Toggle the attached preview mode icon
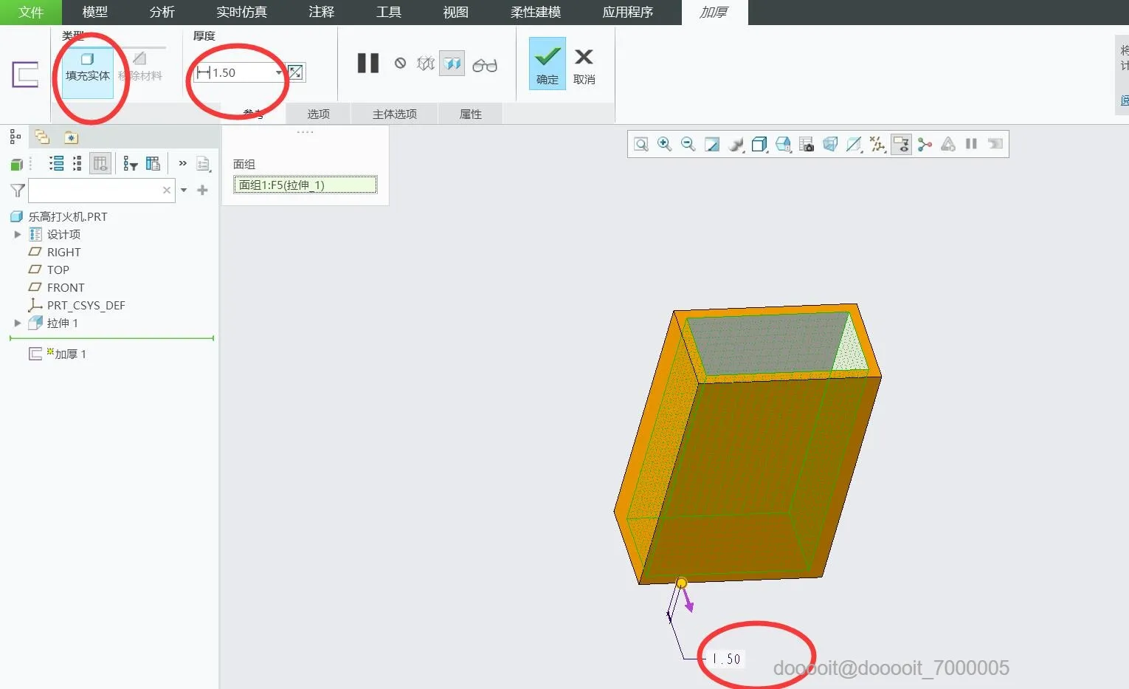This screenshot has height=689, width=1129. coord(452,64)
